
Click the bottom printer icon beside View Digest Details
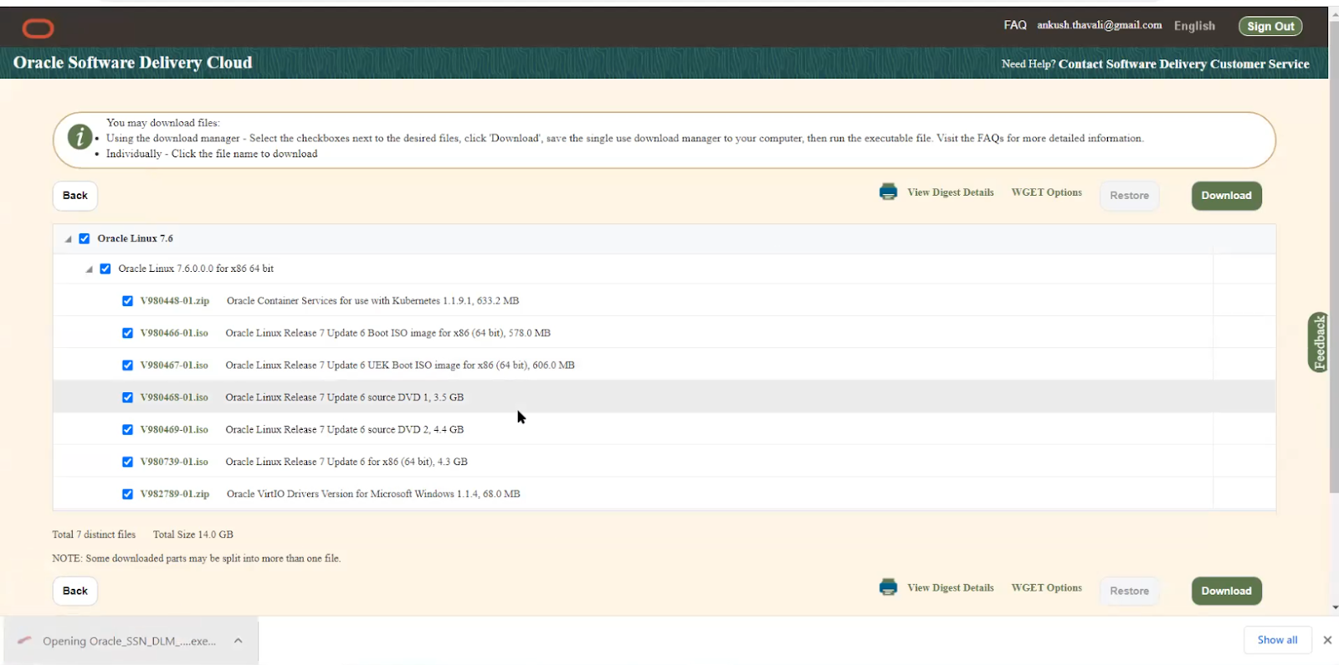[x=888, y=587]
